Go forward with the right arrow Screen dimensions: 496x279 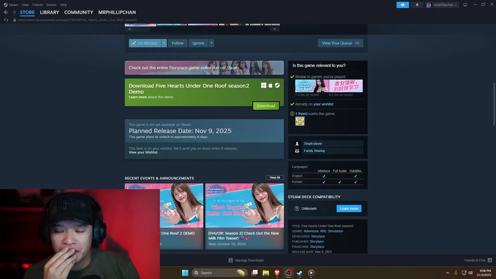coord(14,12)
